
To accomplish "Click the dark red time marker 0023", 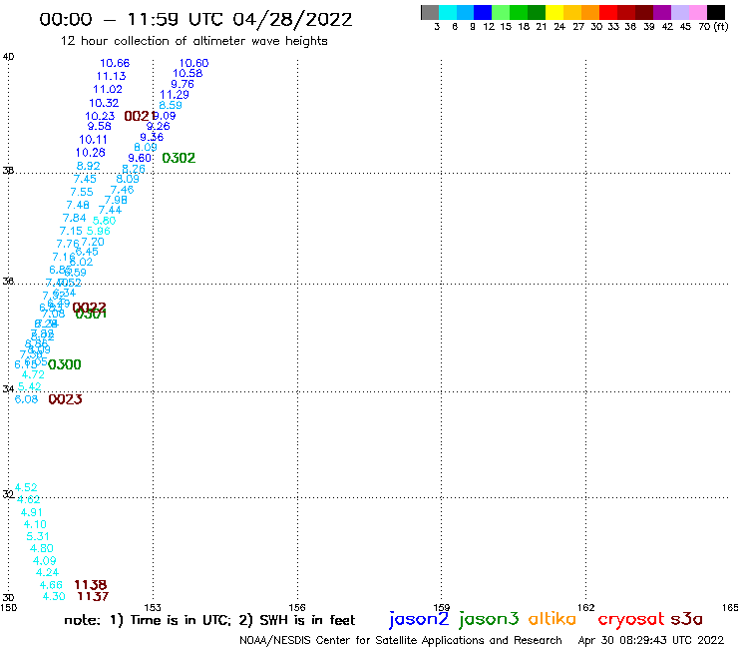I will click(x=65, y=399).
